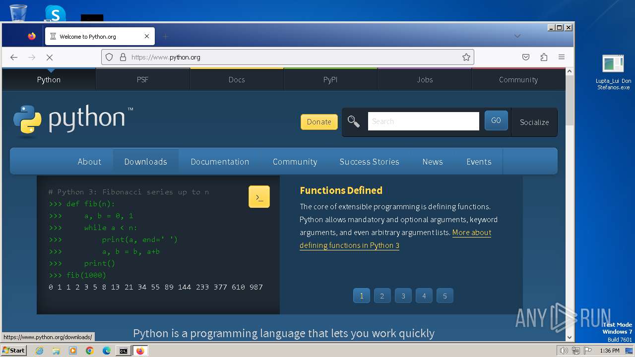
Task: Open Windows Media Player taskbar icon
Action: pos(73,351)
